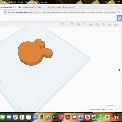Select the Align tool icon
This screenshot has height=122, width=122.
(x=91, y=24)
